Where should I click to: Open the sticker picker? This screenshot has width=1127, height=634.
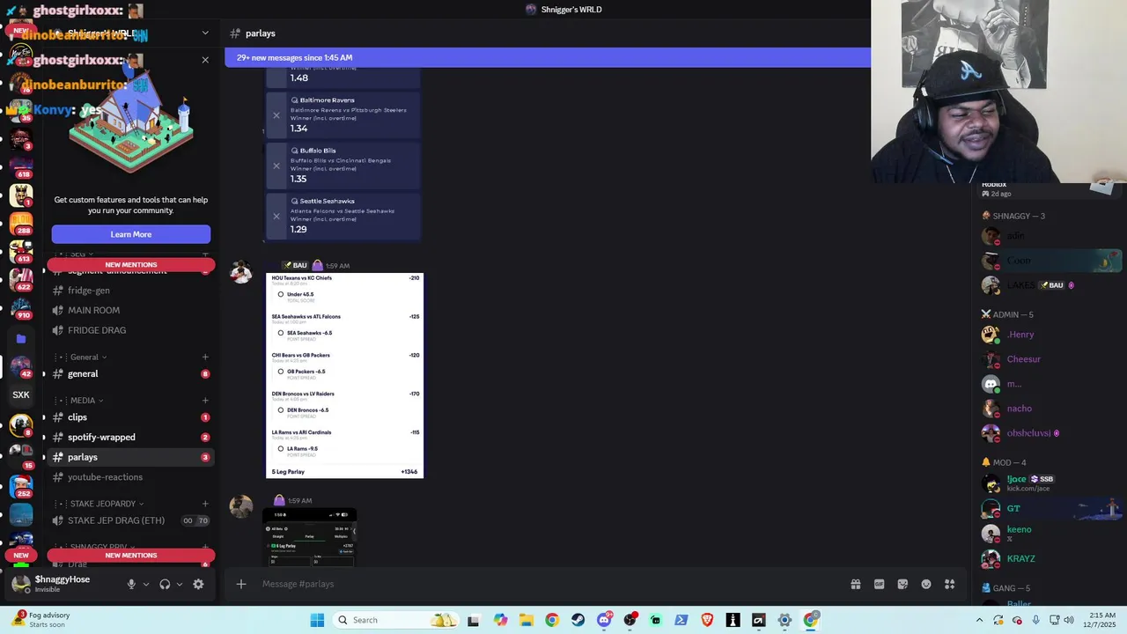click(x=902, y=584)
